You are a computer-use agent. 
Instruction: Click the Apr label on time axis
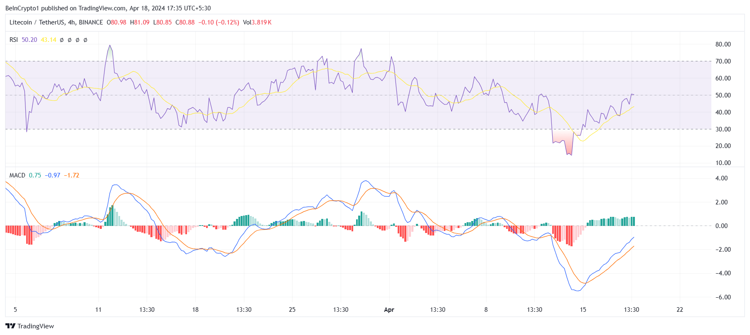(389, 310)
